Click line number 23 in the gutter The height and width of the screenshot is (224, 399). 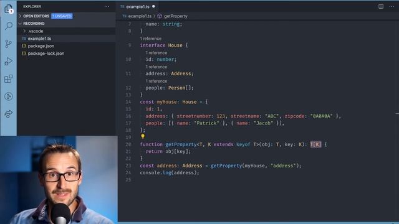click(128, 166)
